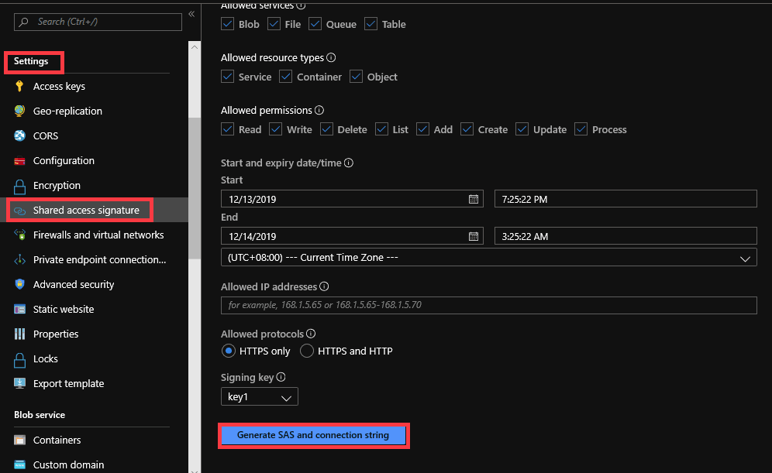
Task: Open Firewalls and virtual networks settings
Action: [x=98, y=235]
